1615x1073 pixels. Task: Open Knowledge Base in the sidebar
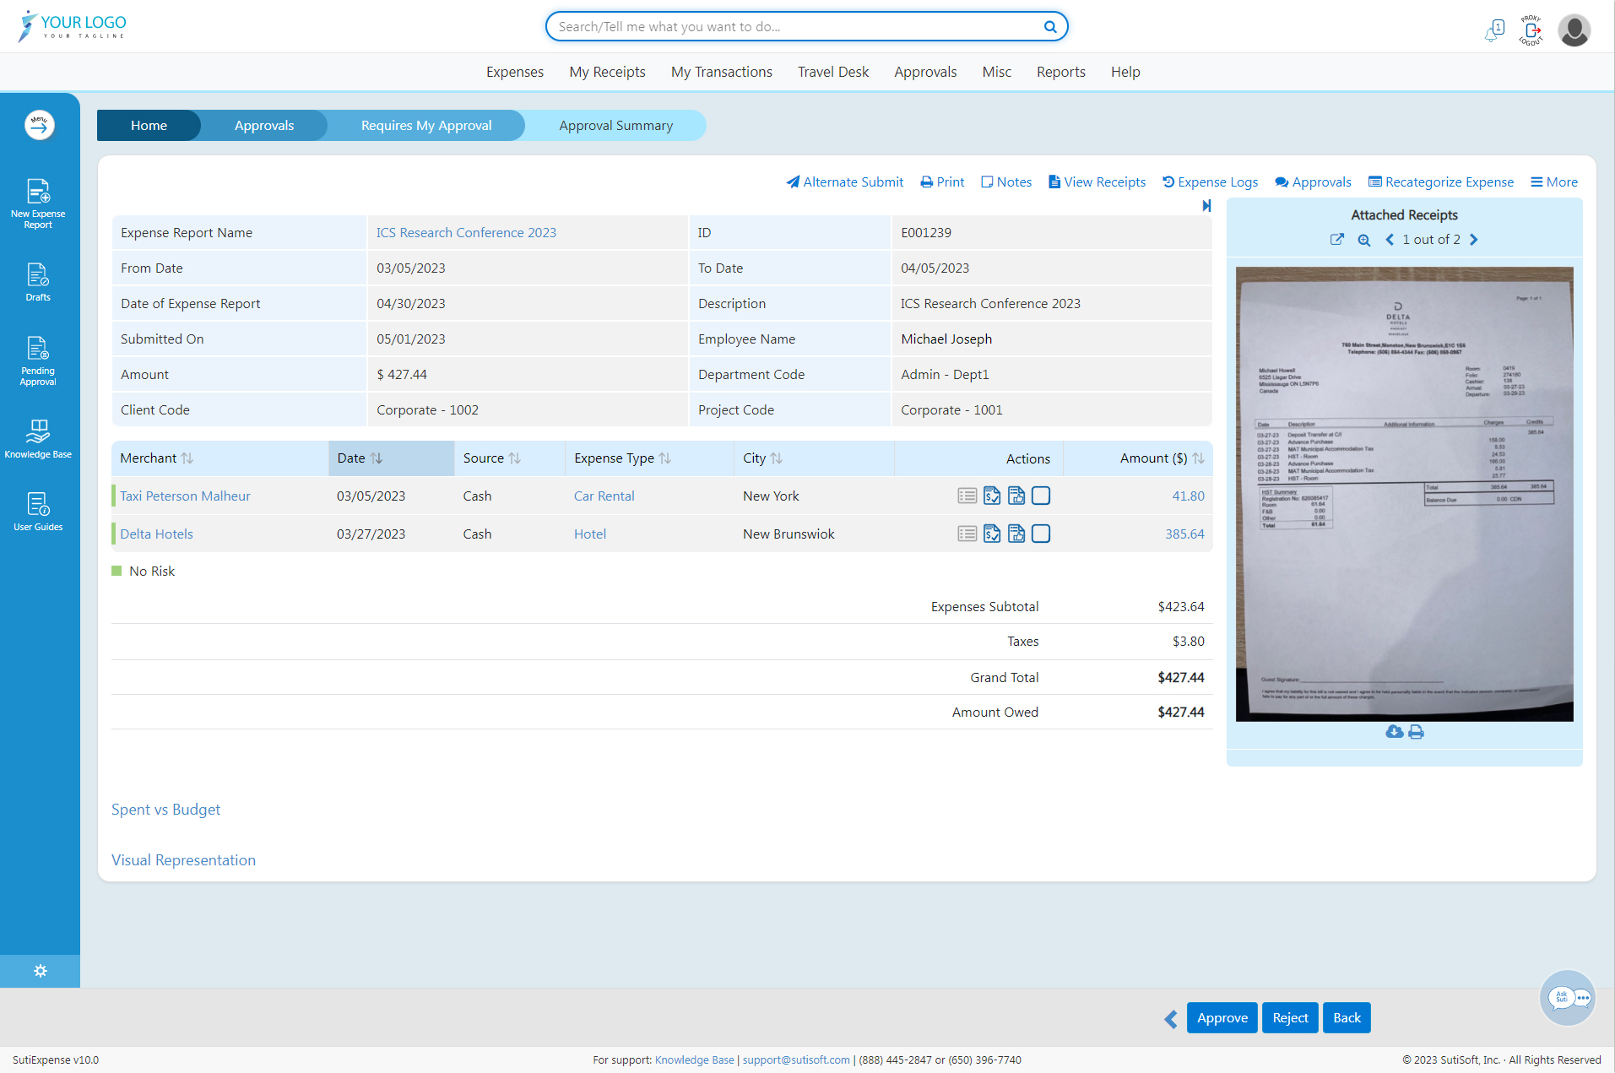[38, 439]
